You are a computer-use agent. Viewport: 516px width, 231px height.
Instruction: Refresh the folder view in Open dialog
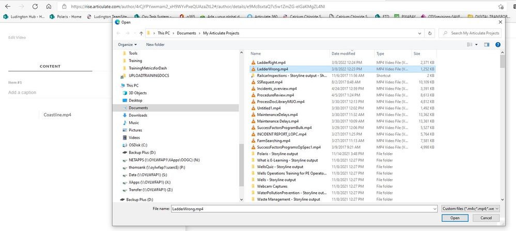pos(431,33)
